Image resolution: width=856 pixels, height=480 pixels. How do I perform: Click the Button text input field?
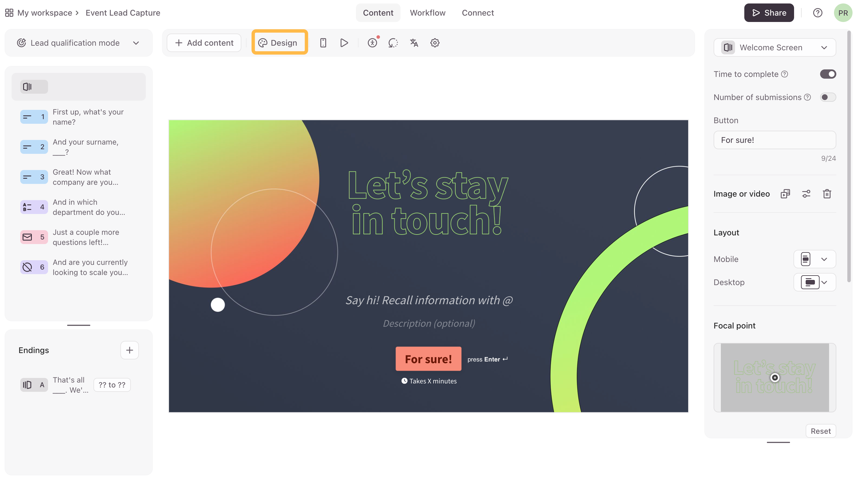(x=775, y=140)
